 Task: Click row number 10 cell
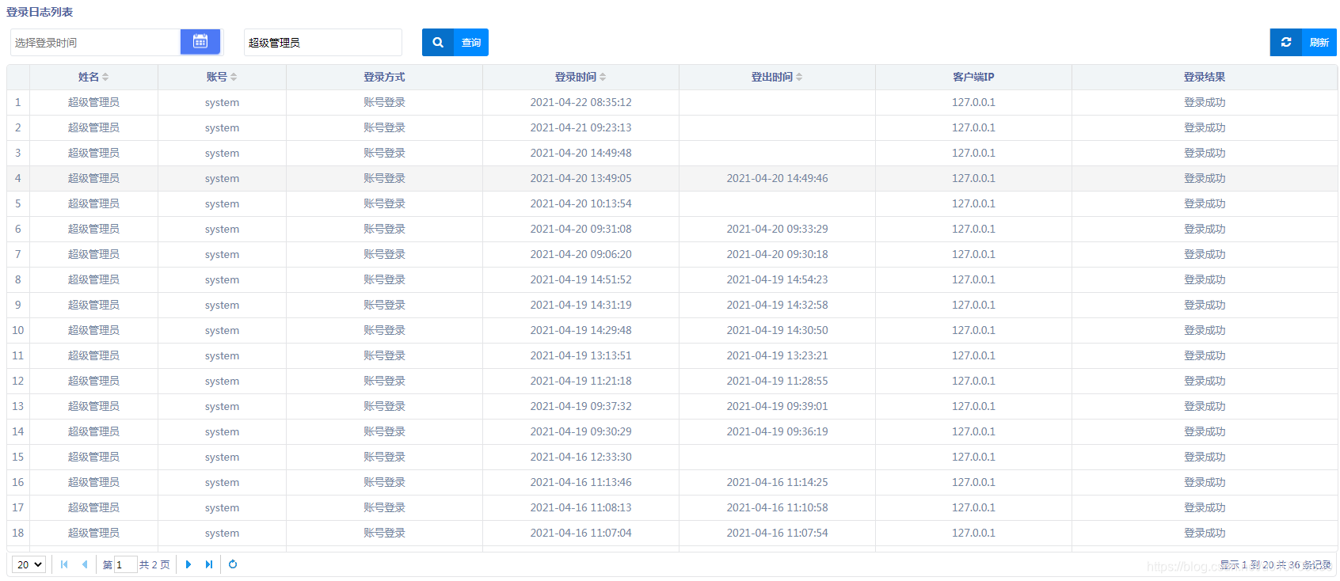[18, 330]
